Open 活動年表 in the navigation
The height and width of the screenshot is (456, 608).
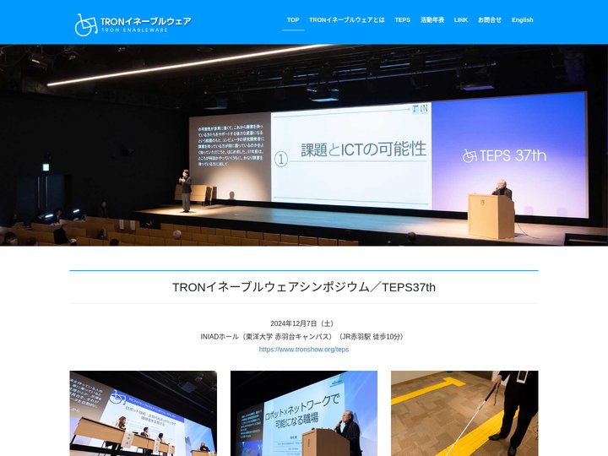432,19
